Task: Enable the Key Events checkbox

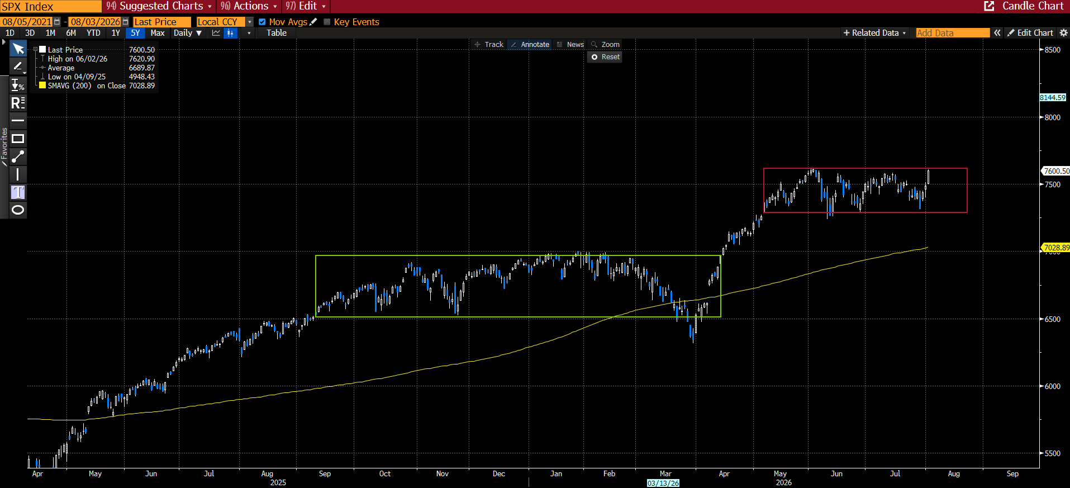Action: coord(327,22)
